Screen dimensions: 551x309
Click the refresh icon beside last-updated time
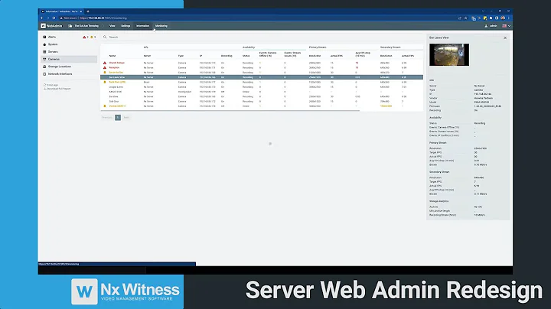coord(45,85)
